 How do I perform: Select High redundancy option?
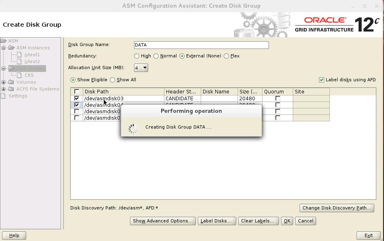click(x=136, y=56)
